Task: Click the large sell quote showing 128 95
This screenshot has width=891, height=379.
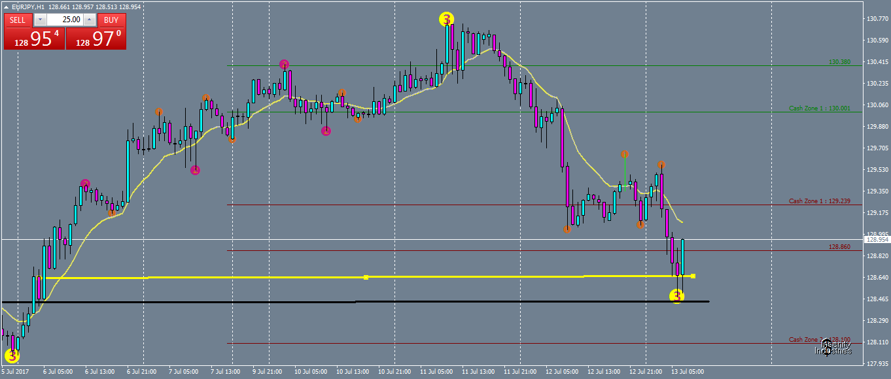Action: point(34,41)
